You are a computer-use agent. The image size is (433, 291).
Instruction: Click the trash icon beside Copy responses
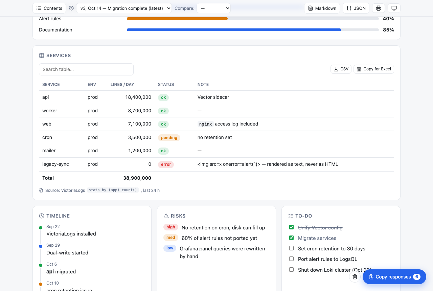tap(355, 277)
